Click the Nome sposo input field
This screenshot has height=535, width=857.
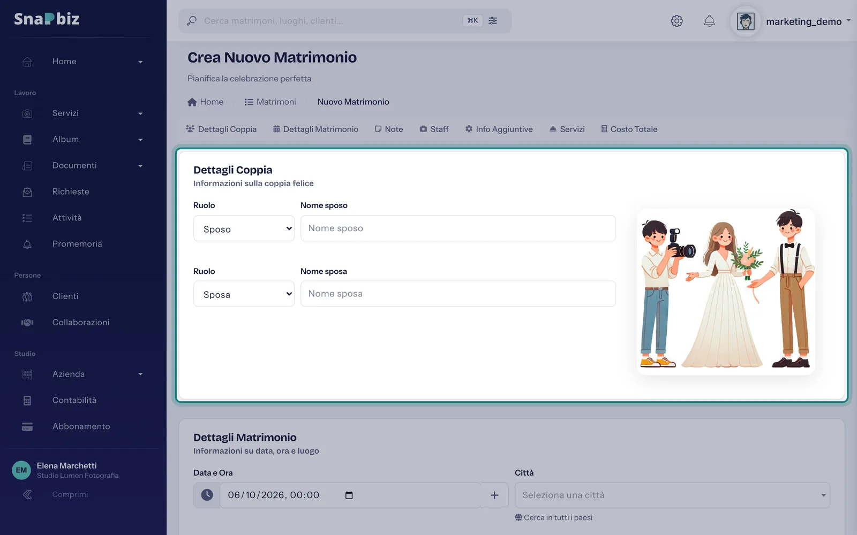click(458, 228)
